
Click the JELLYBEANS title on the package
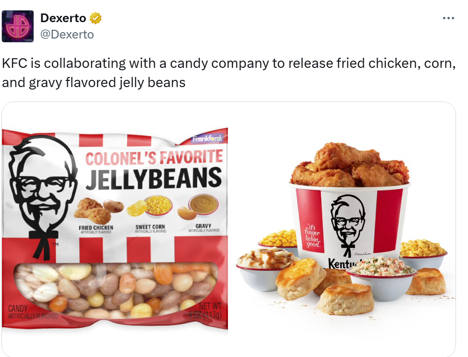[x=154, y=178]
